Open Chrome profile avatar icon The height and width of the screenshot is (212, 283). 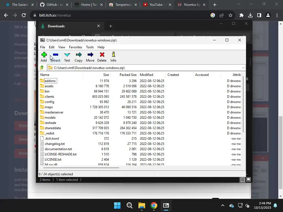tap(268, 15)
